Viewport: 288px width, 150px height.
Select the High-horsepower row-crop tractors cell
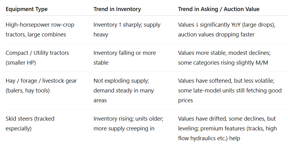pos(40,30)
